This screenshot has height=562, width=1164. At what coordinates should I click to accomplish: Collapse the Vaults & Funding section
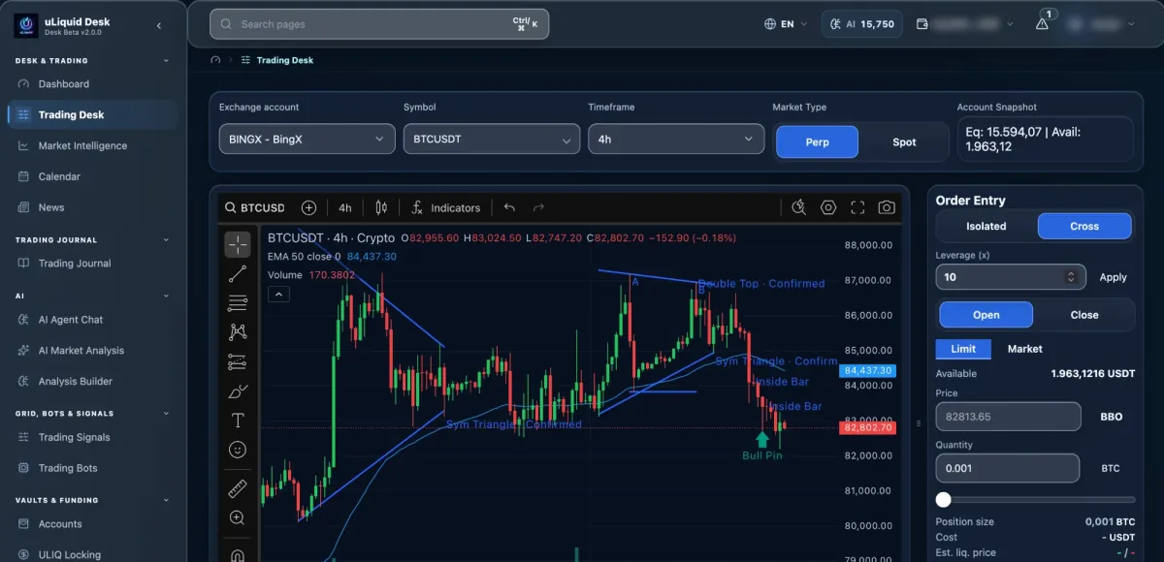click(x=166, y=501)
